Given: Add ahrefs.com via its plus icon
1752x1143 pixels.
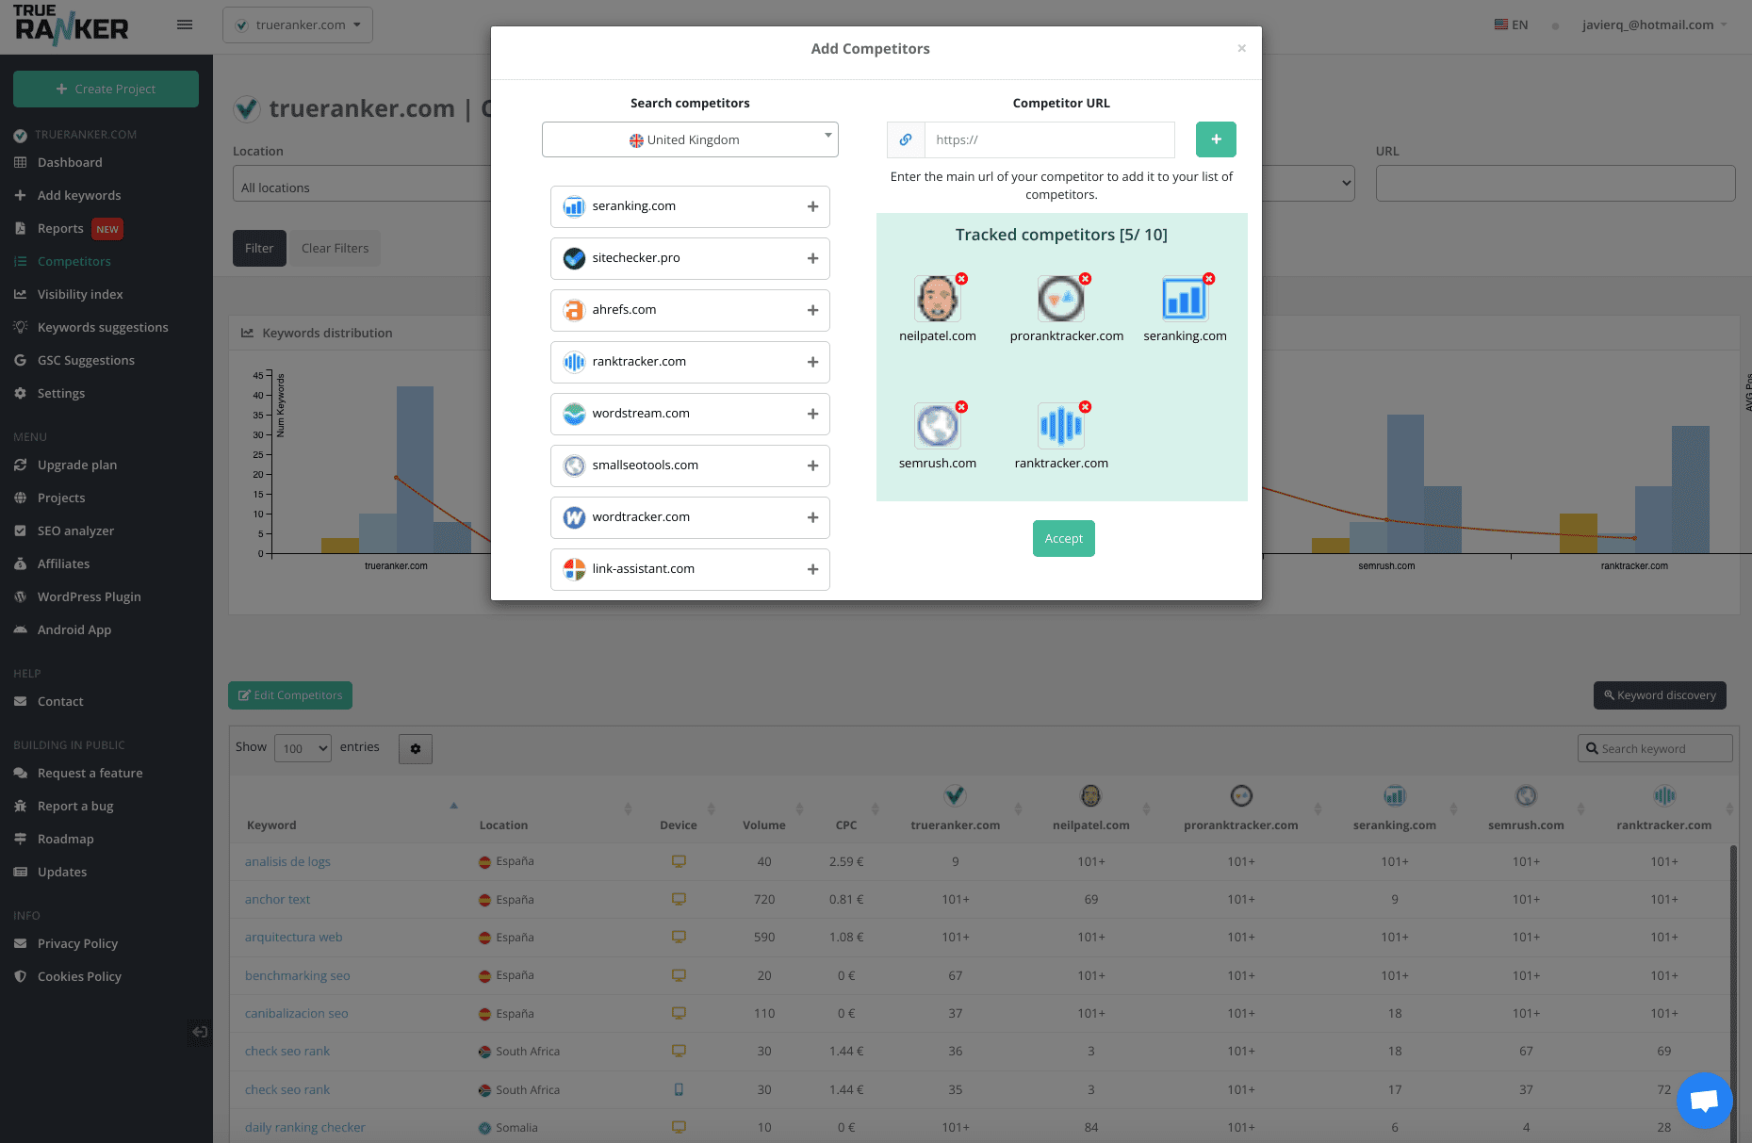Looking at the screenshot, I should (812, 310).
